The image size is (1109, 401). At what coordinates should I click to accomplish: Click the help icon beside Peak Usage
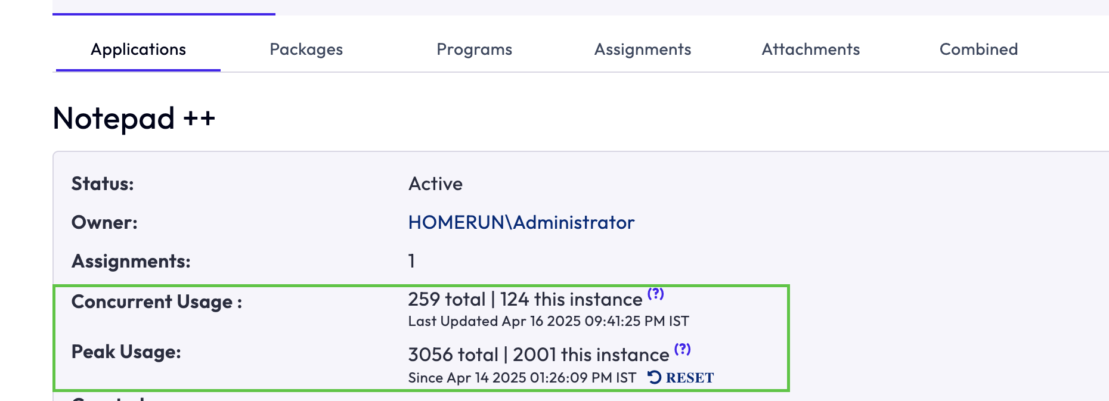pyautogui.click(x=683, y=349)
